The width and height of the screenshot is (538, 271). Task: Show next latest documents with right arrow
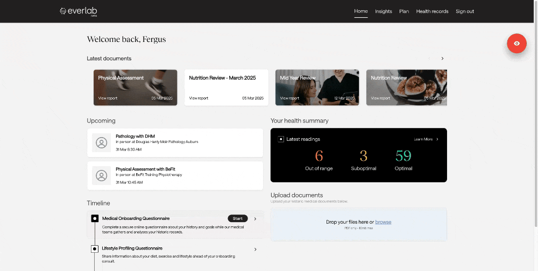tap(442, 59)
